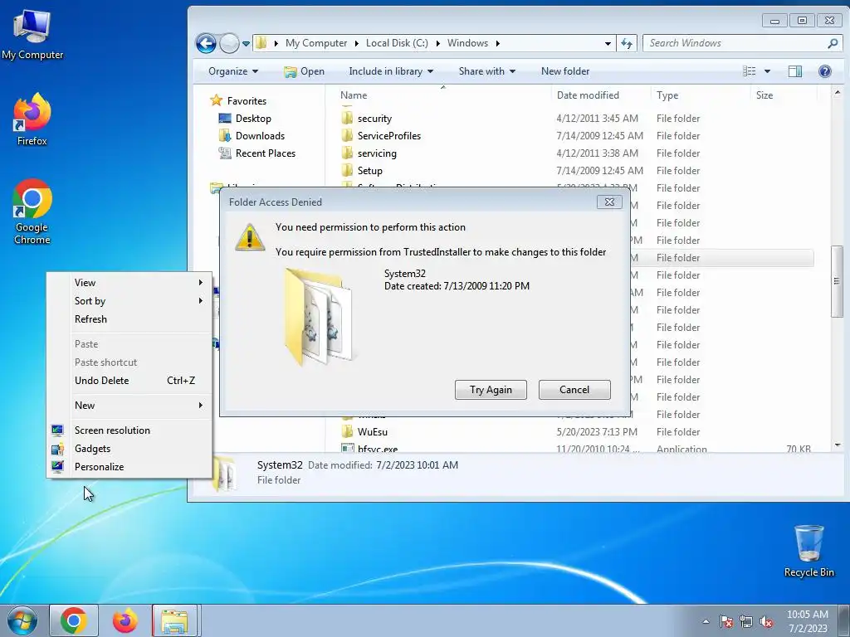
Task: Expand view options dropdown arrow
Action: point(767,71)
